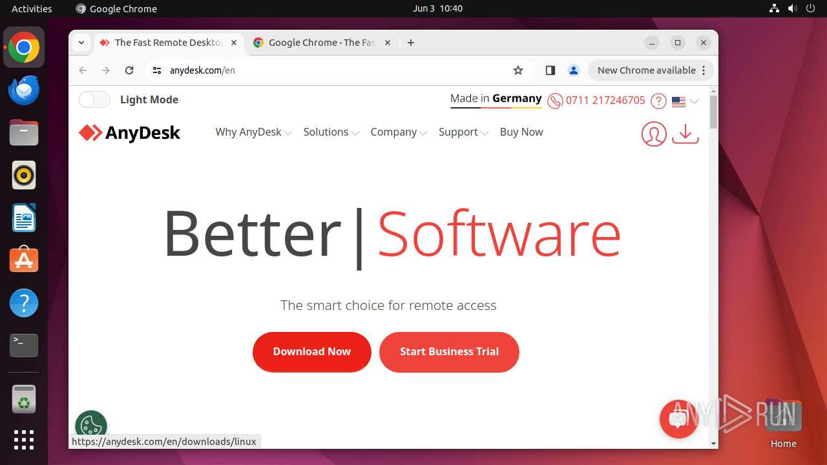Open Ubuntu Software from the dock
Screen dimensions: 827x465
coord(24,260)
